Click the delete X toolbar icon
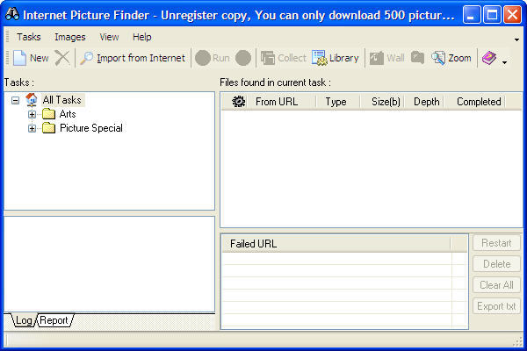Screen dimensions: 527x351 tap(62, 58)
